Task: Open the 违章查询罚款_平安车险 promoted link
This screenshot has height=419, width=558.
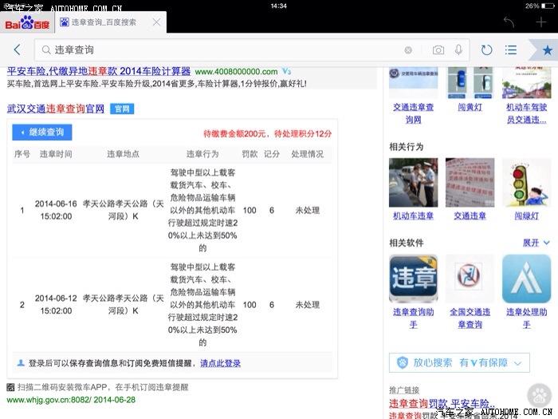Action: [x=442, y=403]
